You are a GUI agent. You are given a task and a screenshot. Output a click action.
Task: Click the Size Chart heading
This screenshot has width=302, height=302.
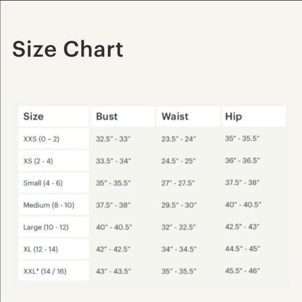click(x=68, y=49)
